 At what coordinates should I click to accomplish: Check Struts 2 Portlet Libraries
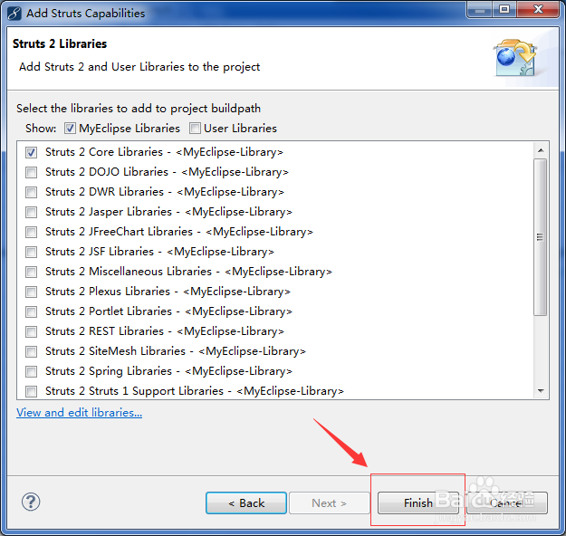click(x=31, y=311)
